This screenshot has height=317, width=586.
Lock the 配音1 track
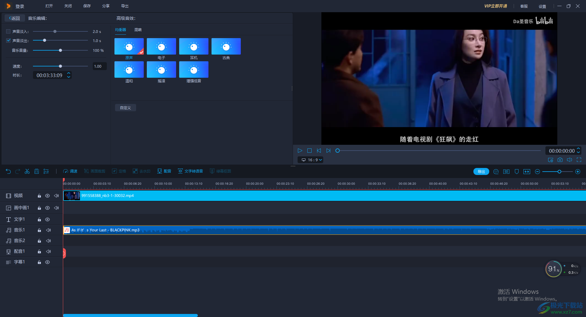[39, 251]
